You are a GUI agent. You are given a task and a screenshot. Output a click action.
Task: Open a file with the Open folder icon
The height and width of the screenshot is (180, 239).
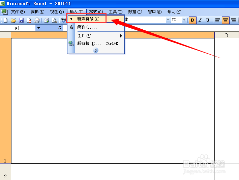click(x=13, y=20)
